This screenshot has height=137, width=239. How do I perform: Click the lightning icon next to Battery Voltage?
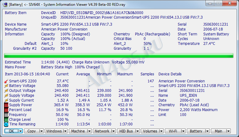[6, 86]
